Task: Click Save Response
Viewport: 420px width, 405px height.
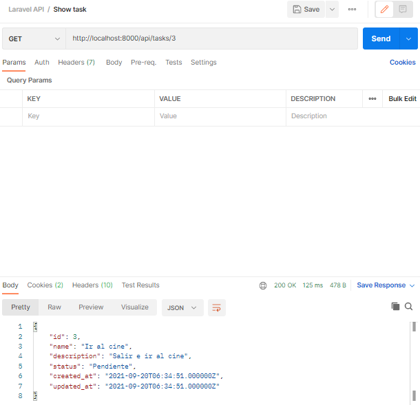Action: [x=381, y=285]
